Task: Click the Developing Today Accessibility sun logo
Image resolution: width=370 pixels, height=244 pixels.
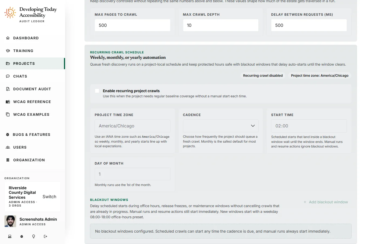Action: (x=10, y=13)
